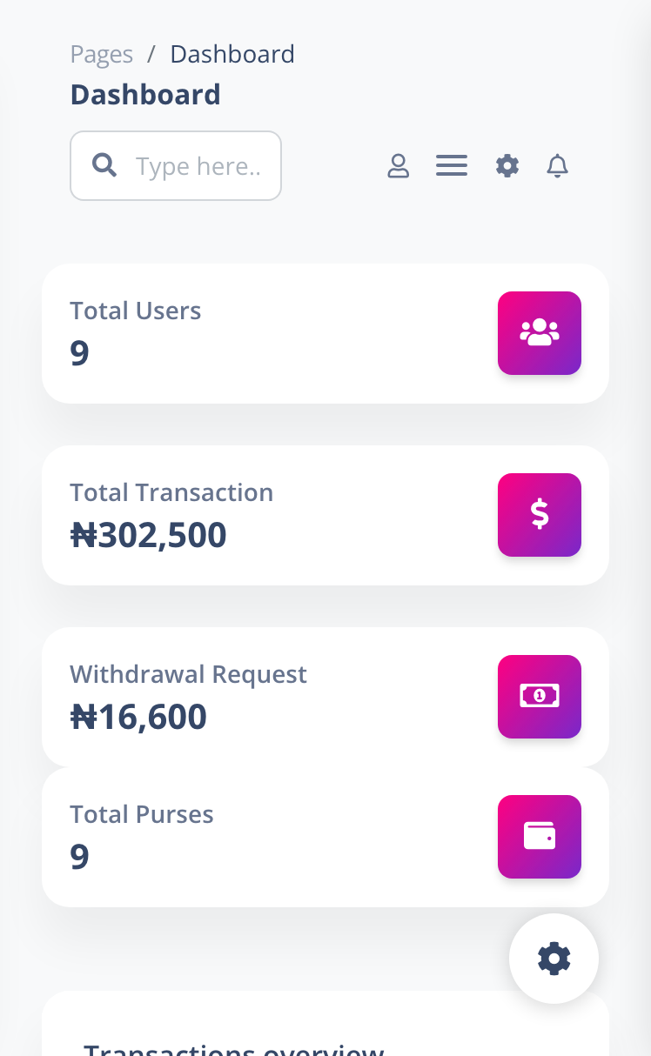
Task: Click the Dashboard breadcrumb item
Action: [x=232, y=54]
